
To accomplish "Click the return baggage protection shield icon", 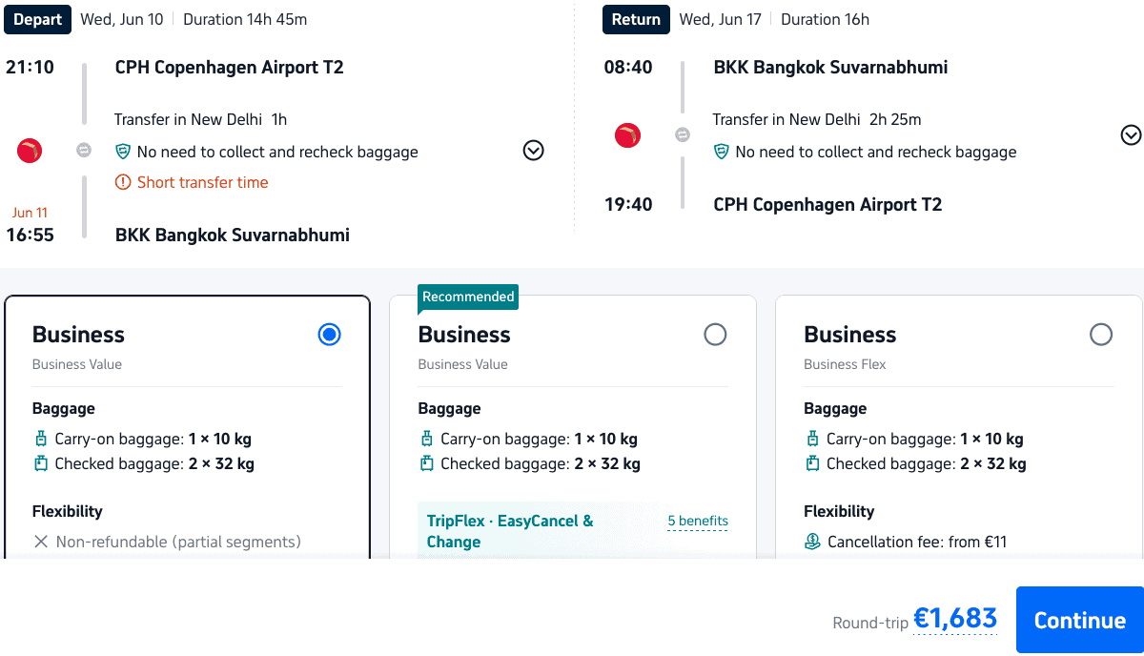I will pos(721,152).
